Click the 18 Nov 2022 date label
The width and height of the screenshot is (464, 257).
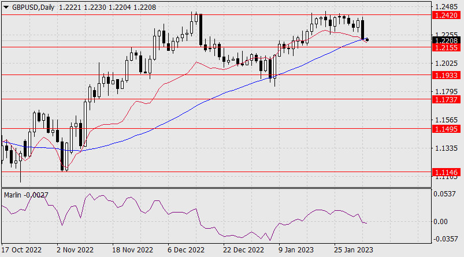click(x=132, y=250)
